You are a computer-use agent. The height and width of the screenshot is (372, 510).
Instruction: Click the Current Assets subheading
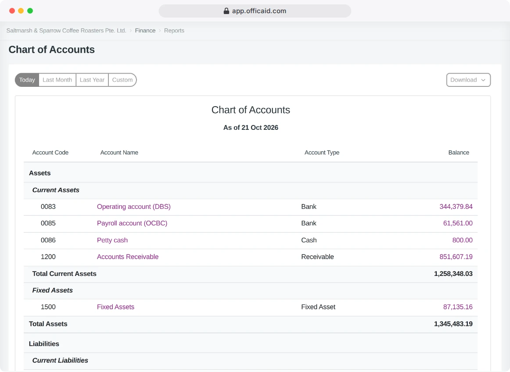[x=56, y=190]
